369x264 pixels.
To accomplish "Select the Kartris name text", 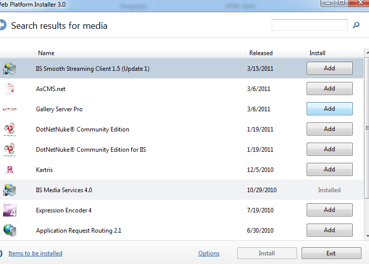I will click(x=44, y=170).
